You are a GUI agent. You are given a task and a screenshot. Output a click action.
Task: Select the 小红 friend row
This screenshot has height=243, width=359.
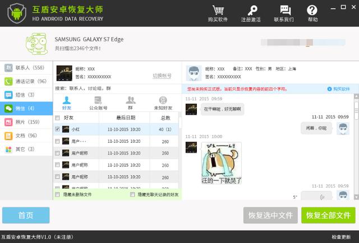[x=116, y=129]
